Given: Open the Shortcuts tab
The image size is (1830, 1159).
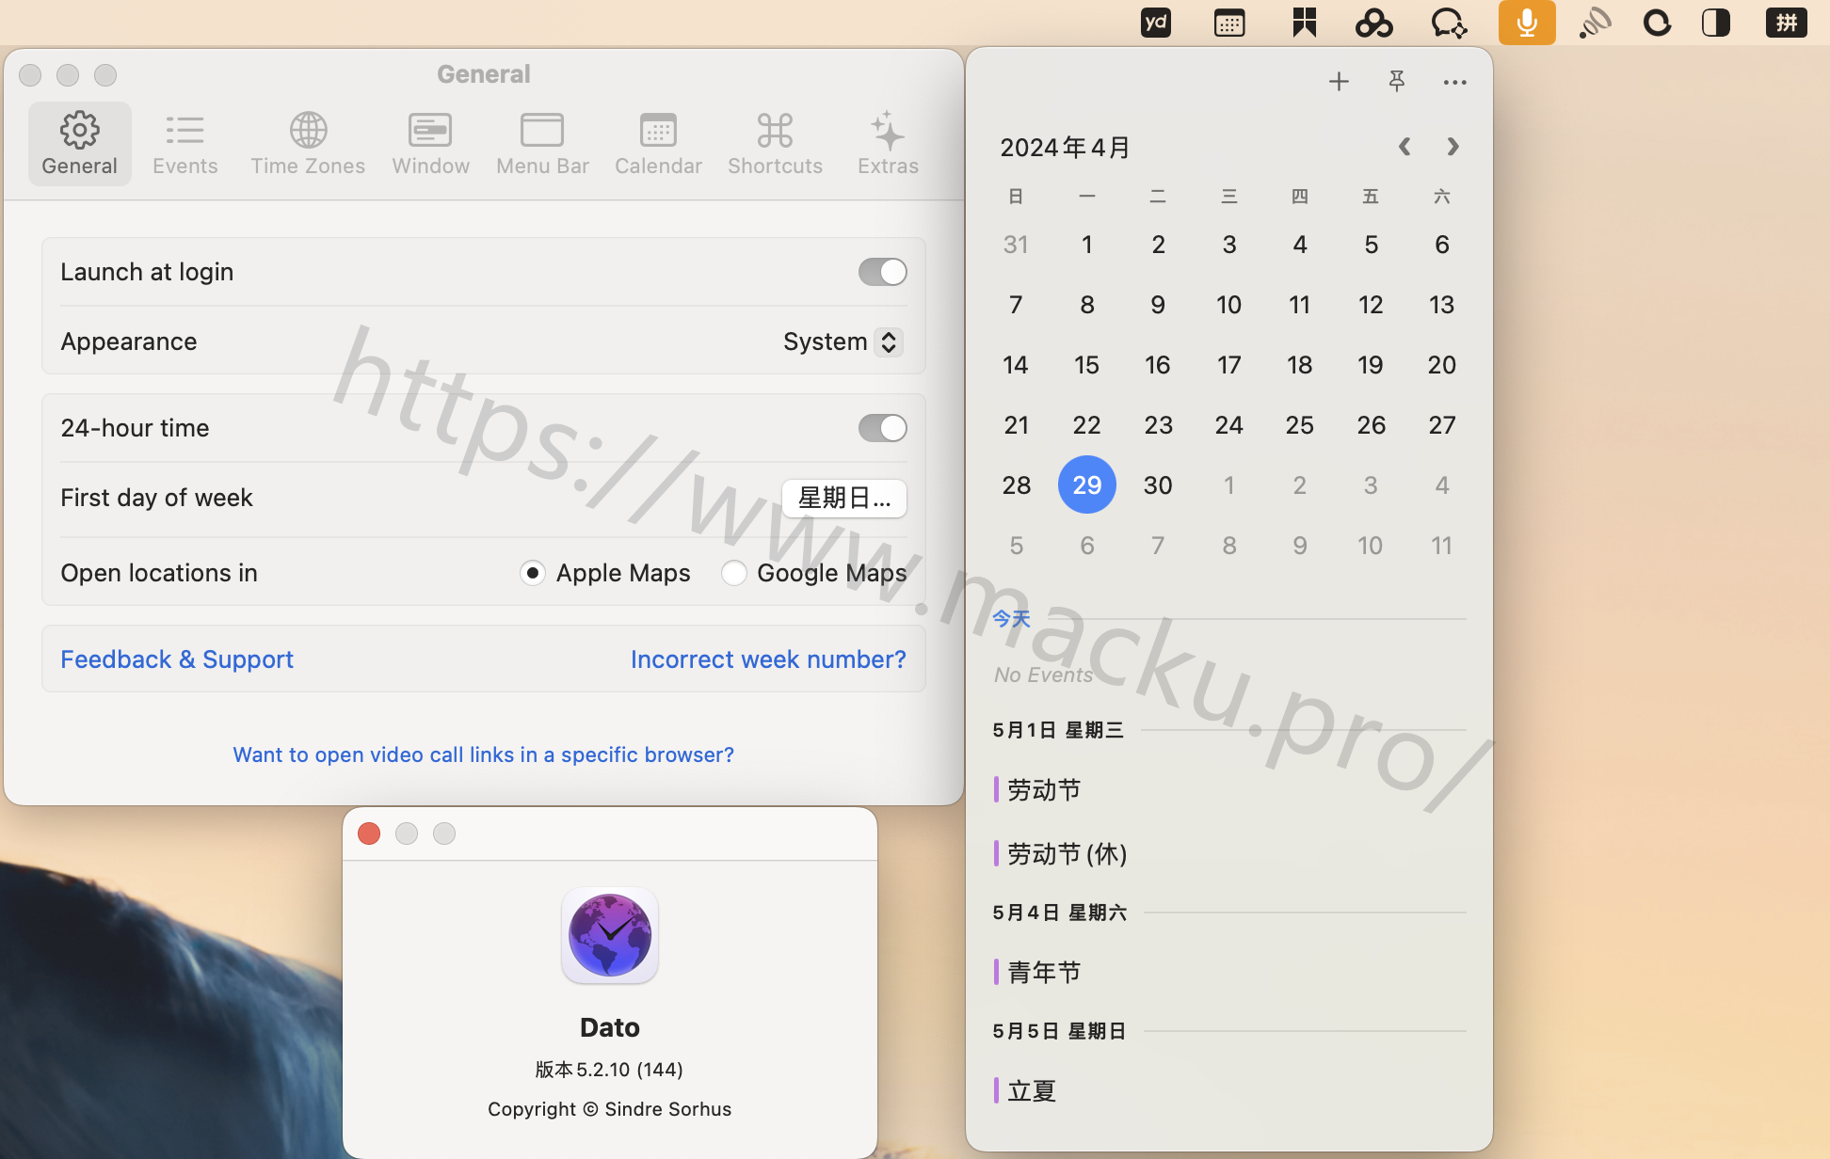Looking at the screenshot, I should [775, 144].
